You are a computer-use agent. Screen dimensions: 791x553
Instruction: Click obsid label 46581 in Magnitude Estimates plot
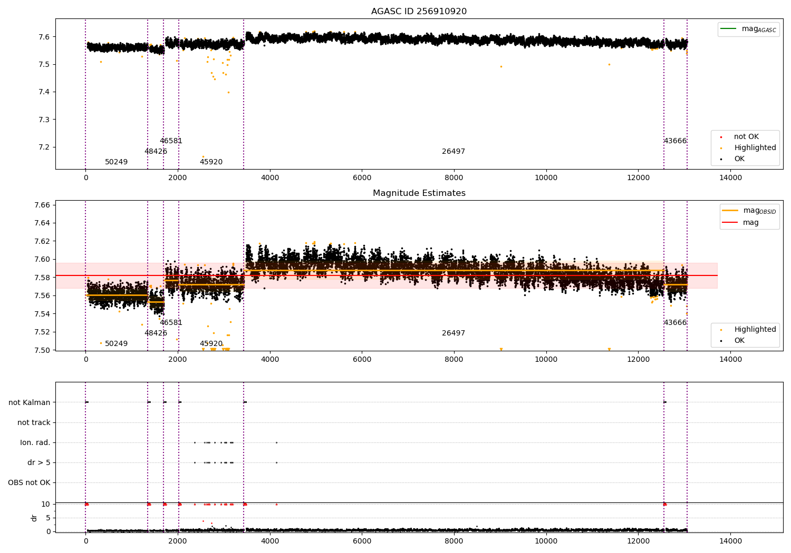(x=171, y=323)
